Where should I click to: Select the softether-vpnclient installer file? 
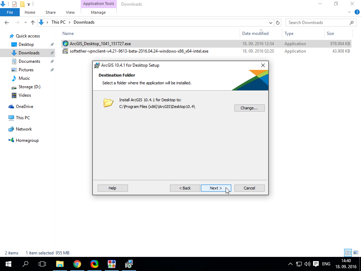206,51
